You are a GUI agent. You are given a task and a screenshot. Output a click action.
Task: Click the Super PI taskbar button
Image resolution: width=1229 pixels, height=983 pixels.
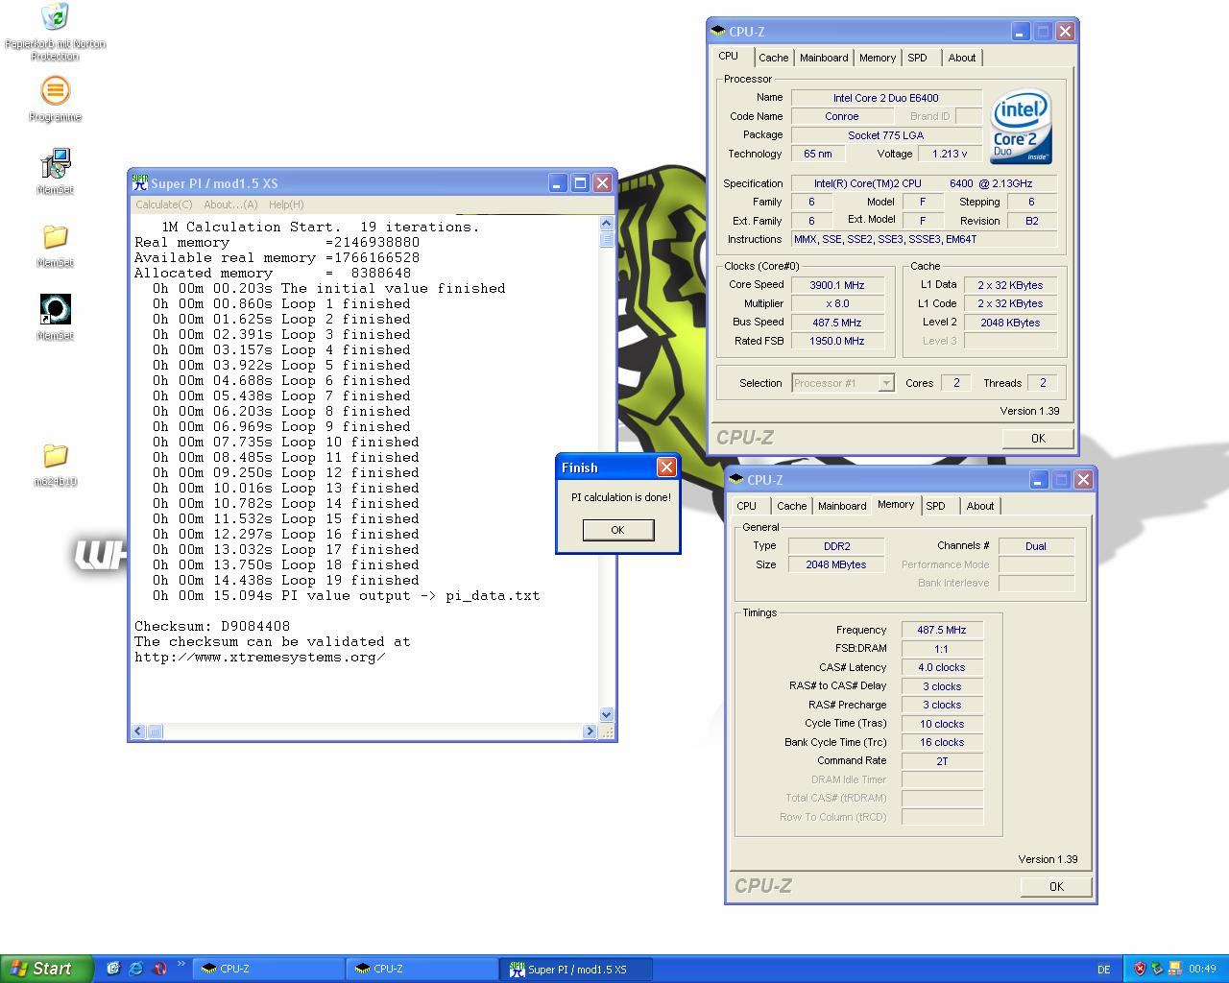[576, 969]
